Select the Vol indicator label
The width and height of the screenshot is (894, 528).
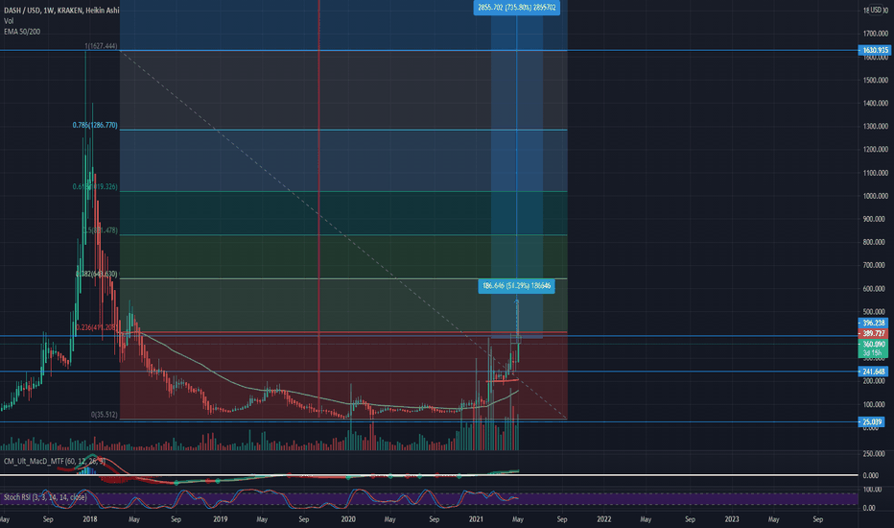pos(9,21)
